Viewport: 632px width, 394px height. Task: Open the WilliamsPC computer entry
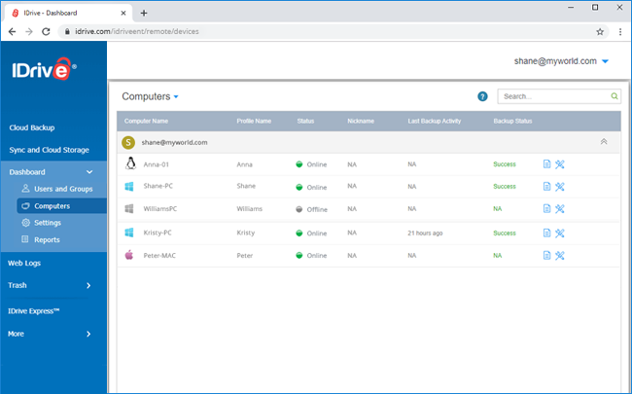click(160, 209)
